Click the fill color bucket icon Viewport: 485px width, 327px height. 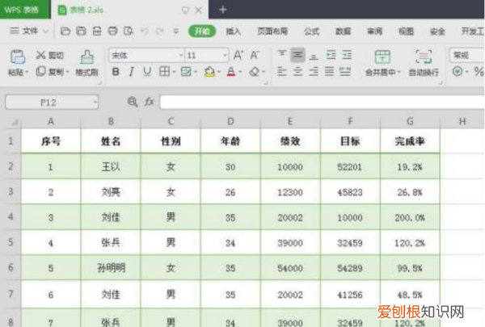tap(209, 72)
